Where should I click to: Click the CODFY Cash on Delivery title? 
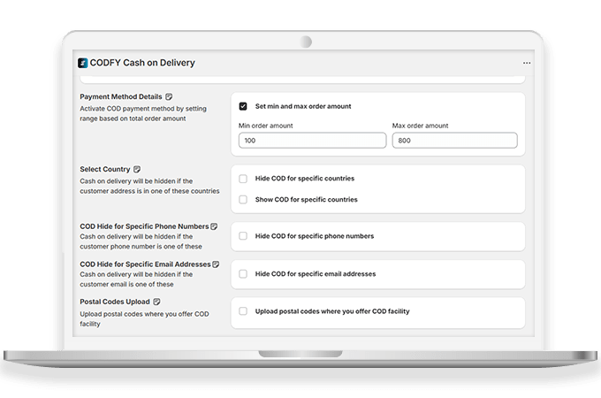coord(142,63)
